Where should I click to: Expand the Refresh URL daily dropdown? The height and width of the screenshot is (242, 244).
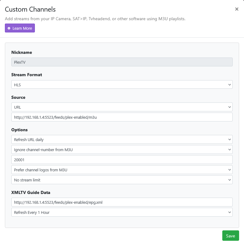click(122, 140)
